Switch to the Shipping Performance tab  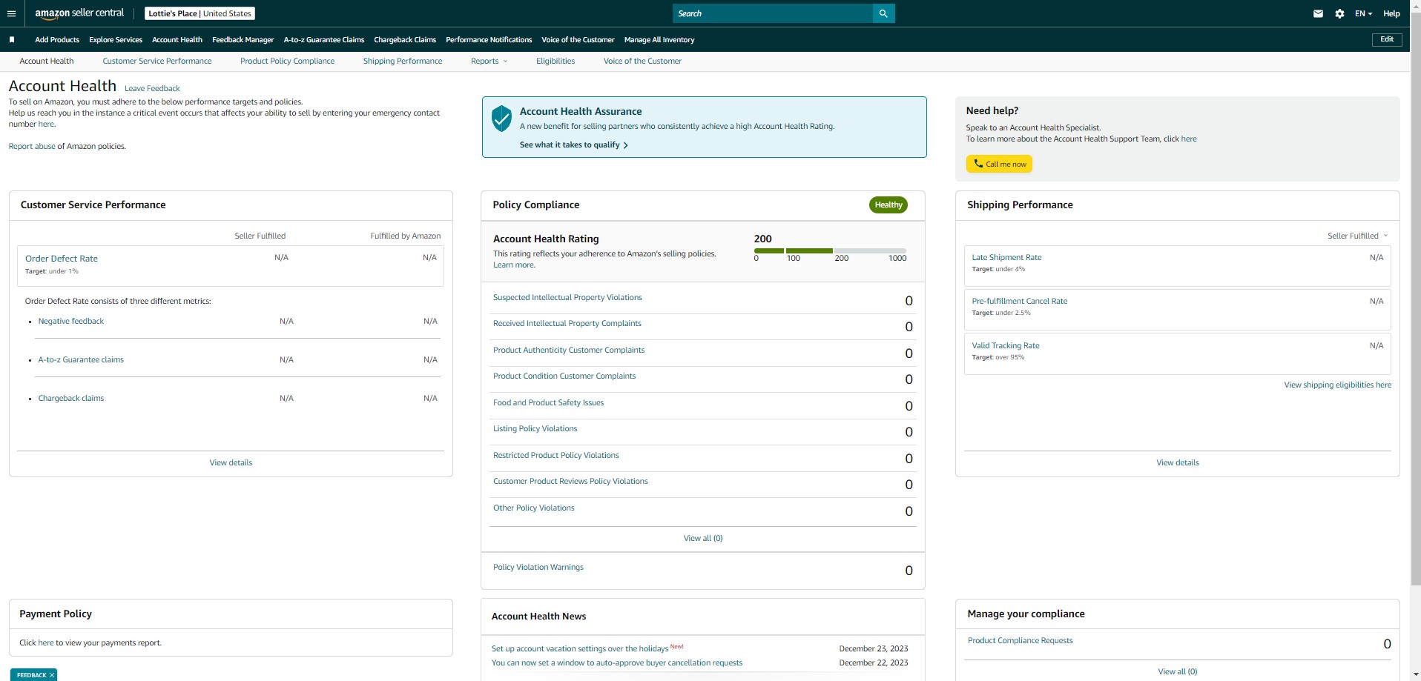click(x=403, y=62)
